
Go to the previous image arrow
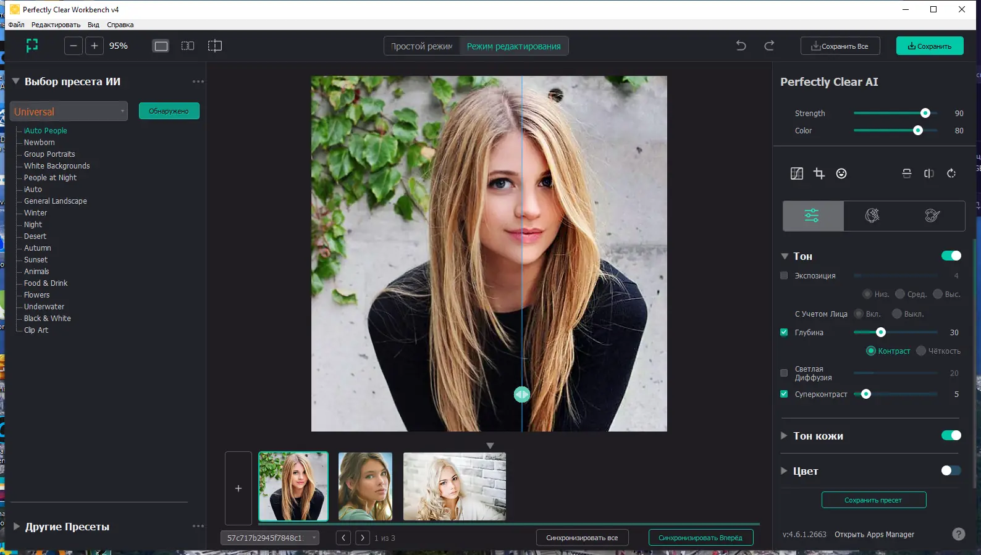[343, 538]
